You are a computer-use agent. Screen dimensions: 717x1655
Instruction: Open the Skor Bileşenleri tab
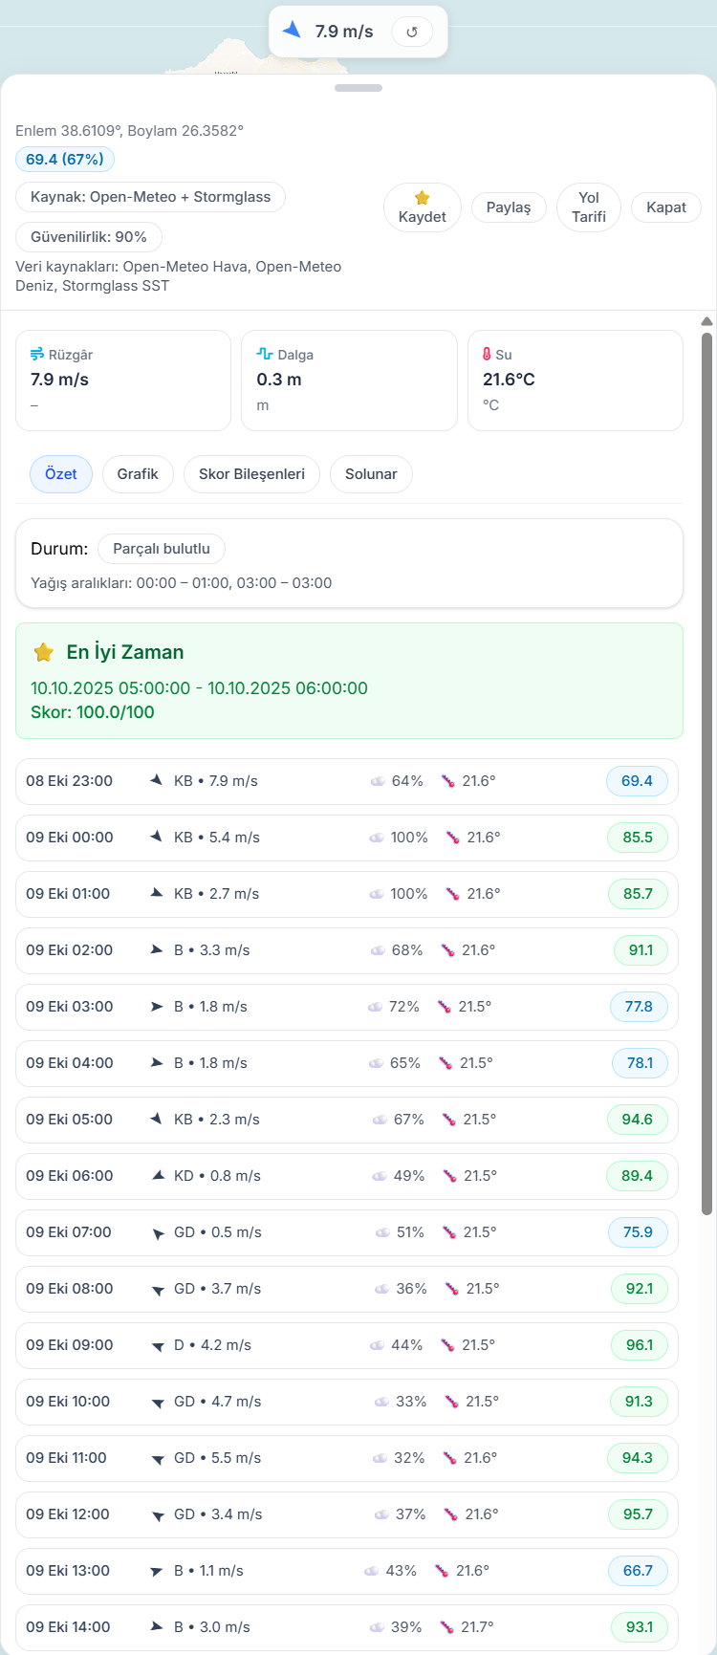point(251,474)
